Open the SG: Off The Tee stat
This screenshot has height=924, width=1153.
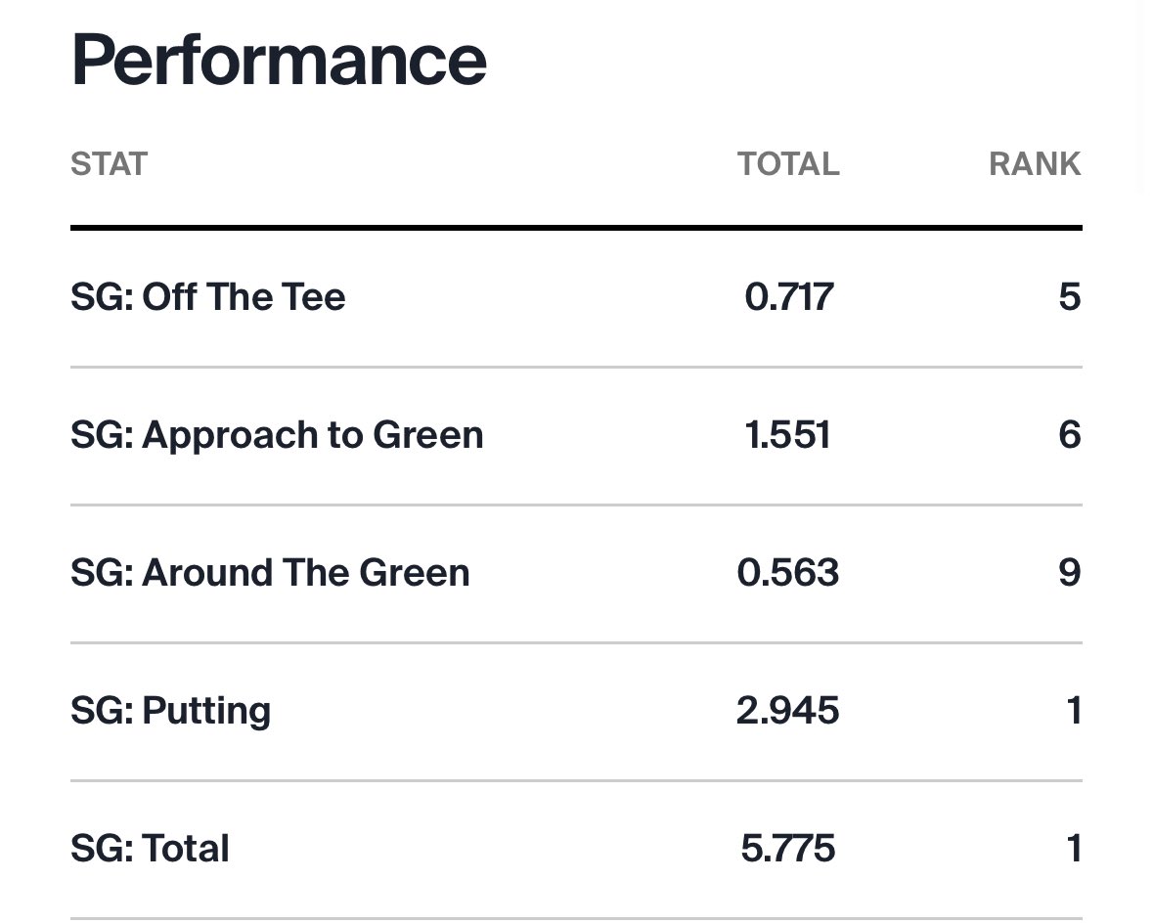tap(207, 297)
